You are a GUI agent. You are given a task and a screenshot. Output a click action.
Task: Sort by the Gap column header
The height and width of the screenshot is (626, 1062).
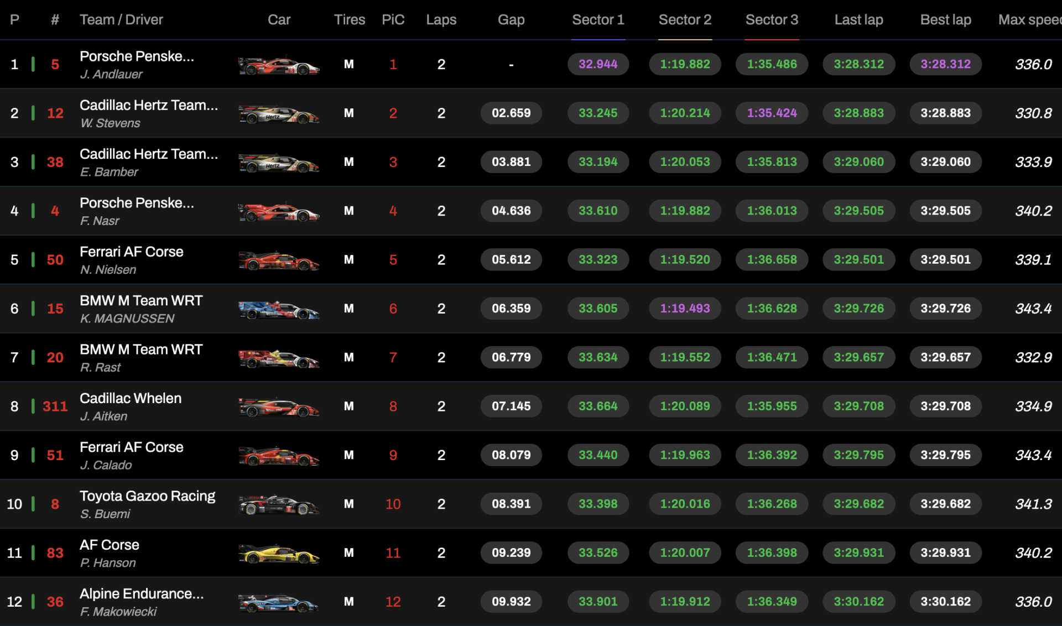pyautogui.click(x=511, y=20)
